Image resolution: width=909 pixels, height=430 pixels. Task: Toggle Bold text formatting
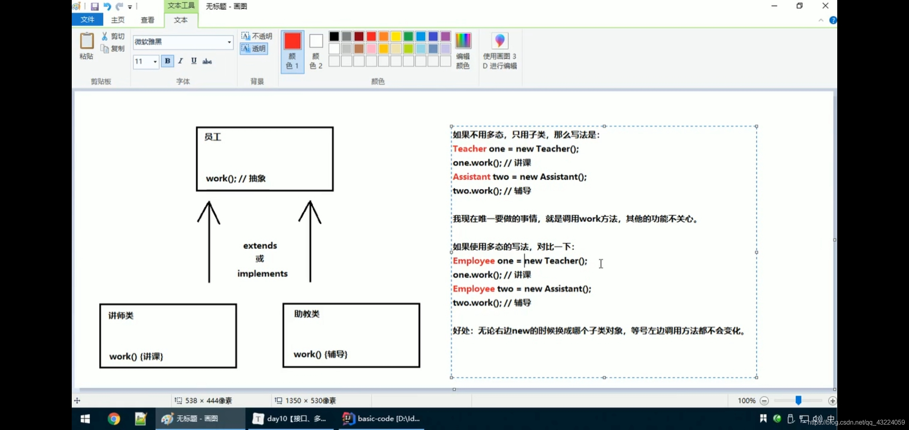point(167,61)
